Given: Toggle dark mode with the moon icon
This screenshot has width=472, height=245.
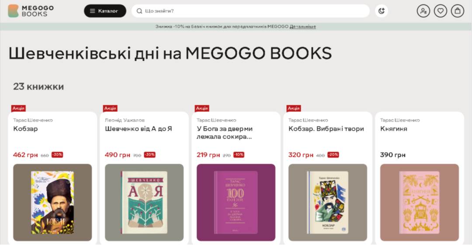Looking at the screenshot, I should tap(382, 11).
